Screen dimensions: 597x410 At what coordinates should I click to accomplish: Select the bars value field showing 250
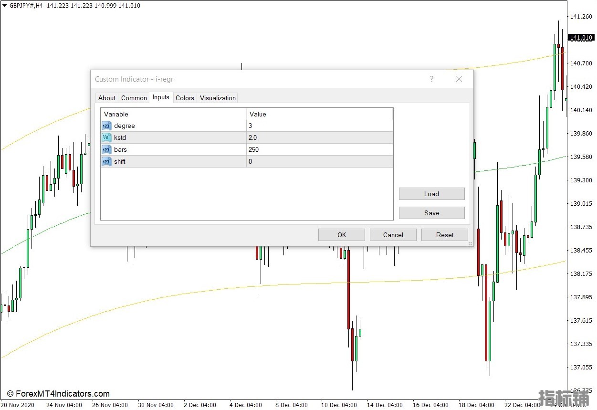click(x=319, y=150)
